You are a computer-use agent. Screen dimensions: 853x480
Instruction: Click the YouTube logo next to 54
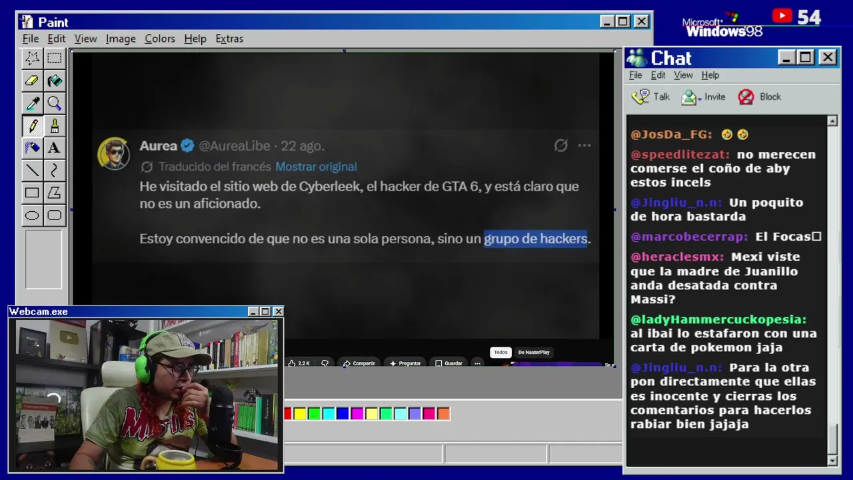[x=782, y=16]
